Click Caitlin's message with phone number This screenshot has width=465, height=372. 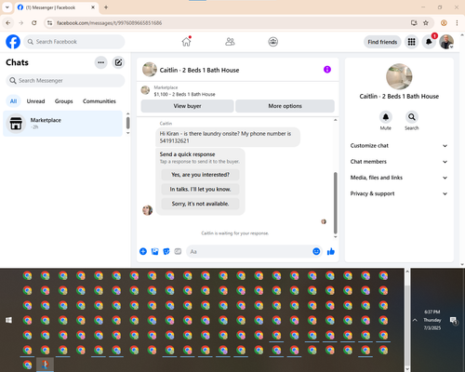228,137
